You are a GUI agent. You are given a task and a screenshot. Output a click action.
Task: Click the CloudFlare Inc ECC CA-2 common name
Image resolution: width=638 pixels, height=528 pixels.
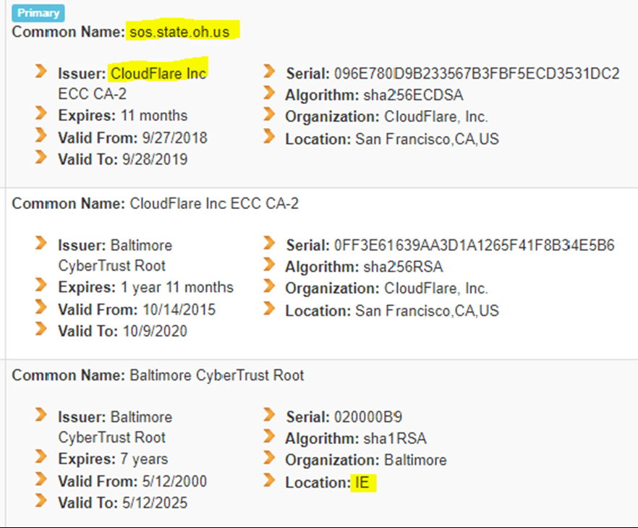pos(214,203)
